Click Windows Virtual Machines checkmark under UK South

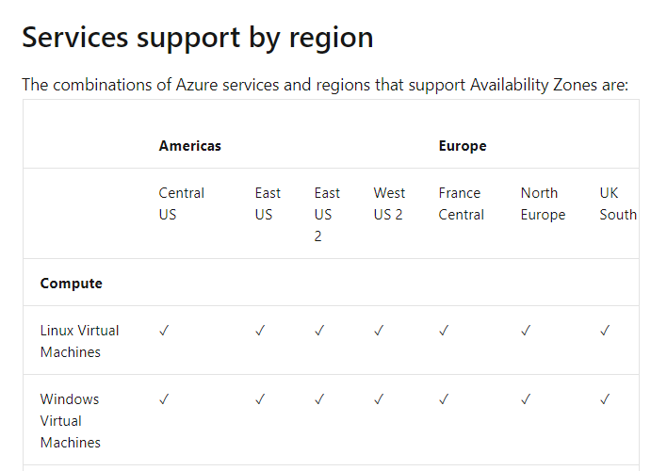605,399
